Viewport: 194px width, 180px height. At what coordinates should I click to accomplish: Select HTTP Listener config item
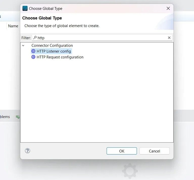pyautogui.click(x=51, y=51)
